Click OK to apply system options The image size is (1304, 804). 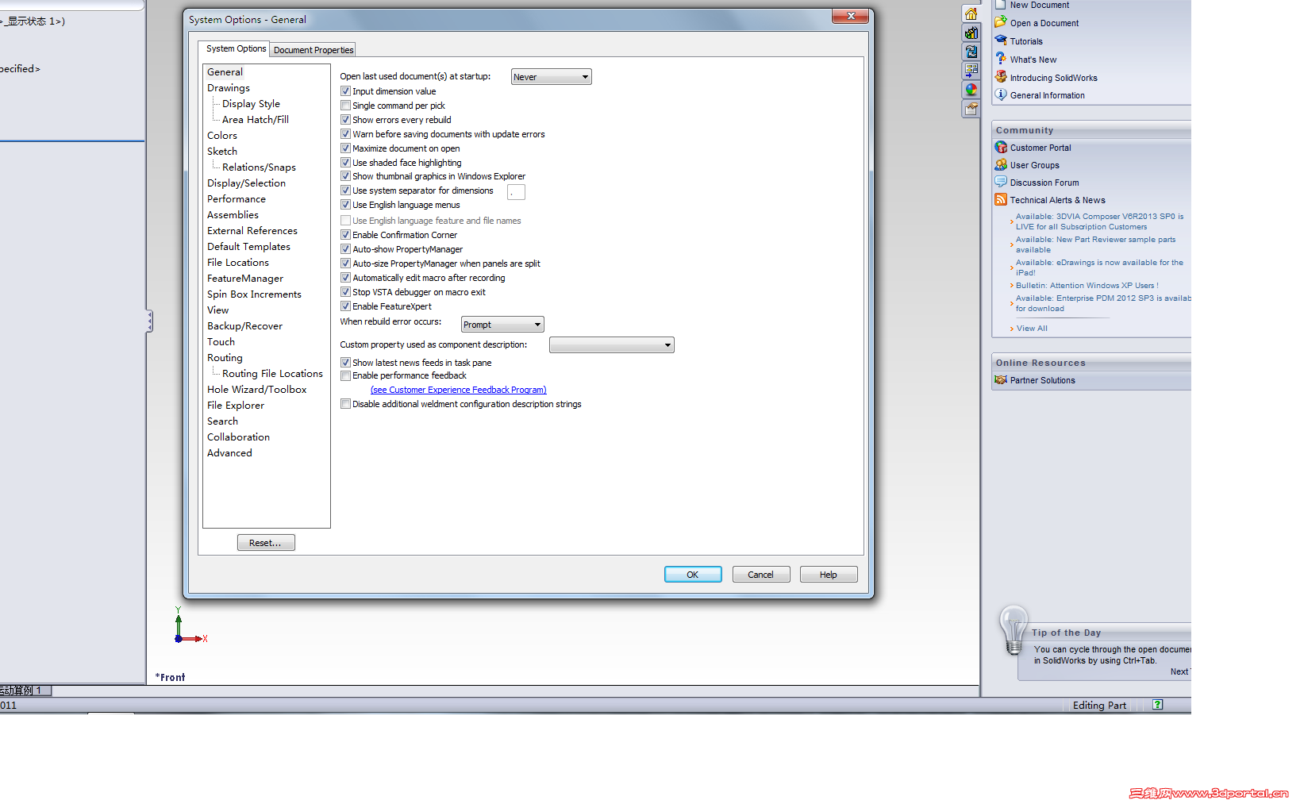[693, 575]
